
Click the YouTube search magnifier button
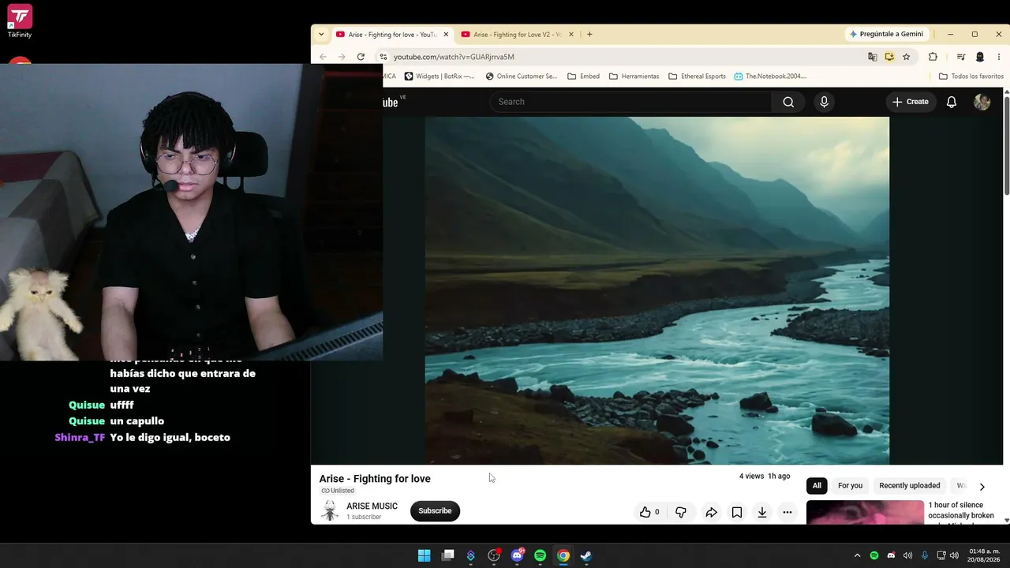pos(788,102)
